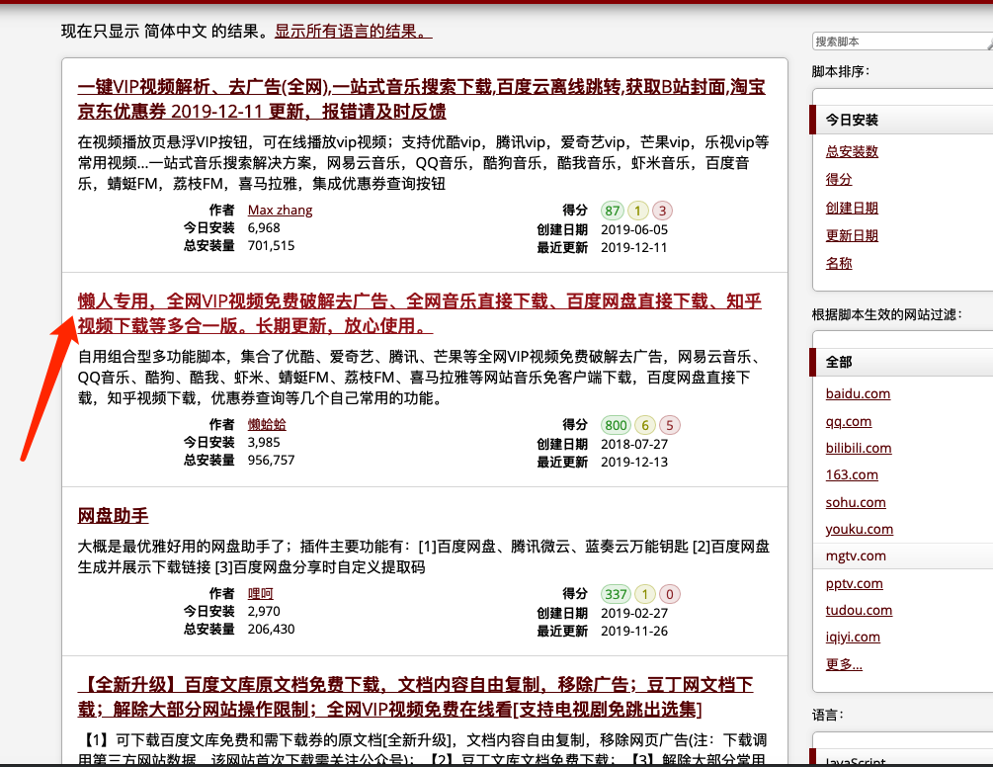Click the yellow score badge next to 87
Image resolution: width=993 pixels, height=767 pixels.
[637, 211]
